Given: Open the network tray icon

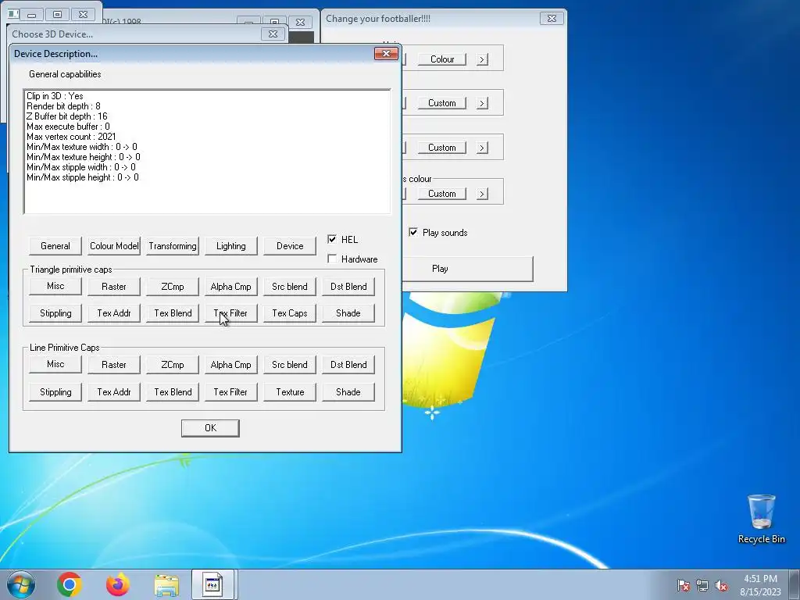Looking at the screenshot, I should tap(702, 586).
